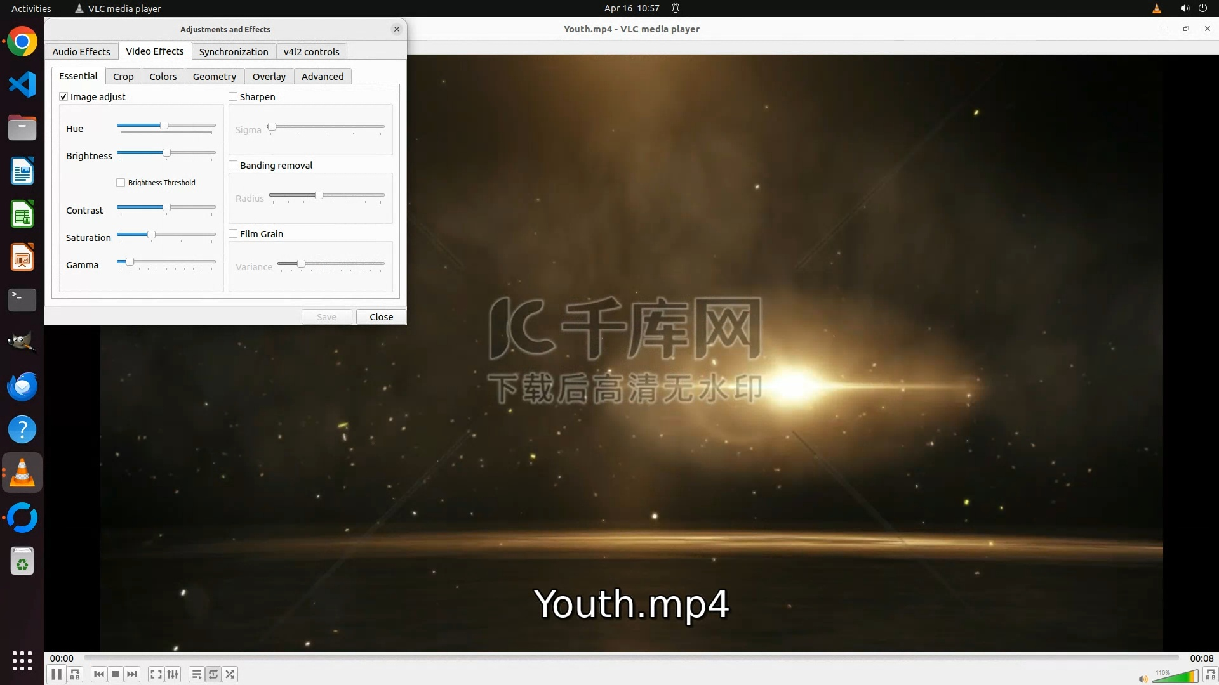Open the Colors sub-tab

pos(163,76)
